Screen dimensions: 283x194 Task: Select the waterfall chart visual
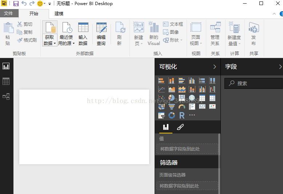pos(212,89)
